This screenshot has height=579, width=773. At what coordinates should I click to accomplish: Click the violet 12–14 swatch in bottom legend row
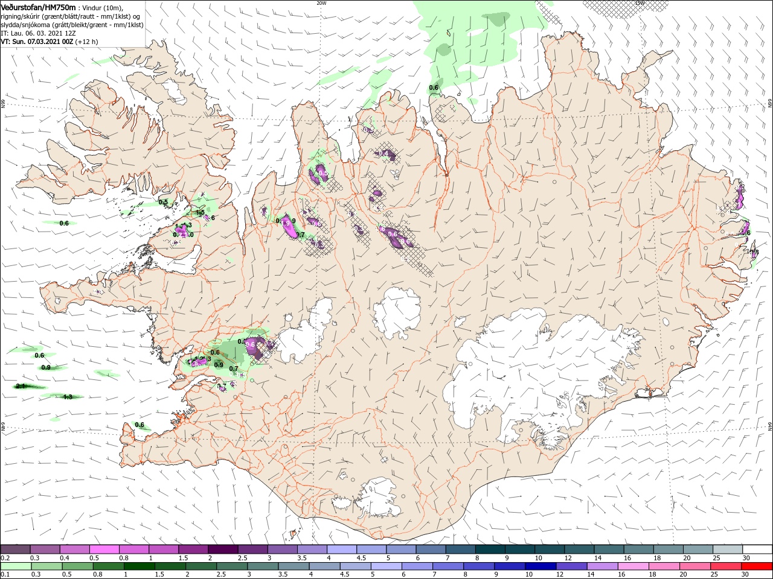pos(571,566)
